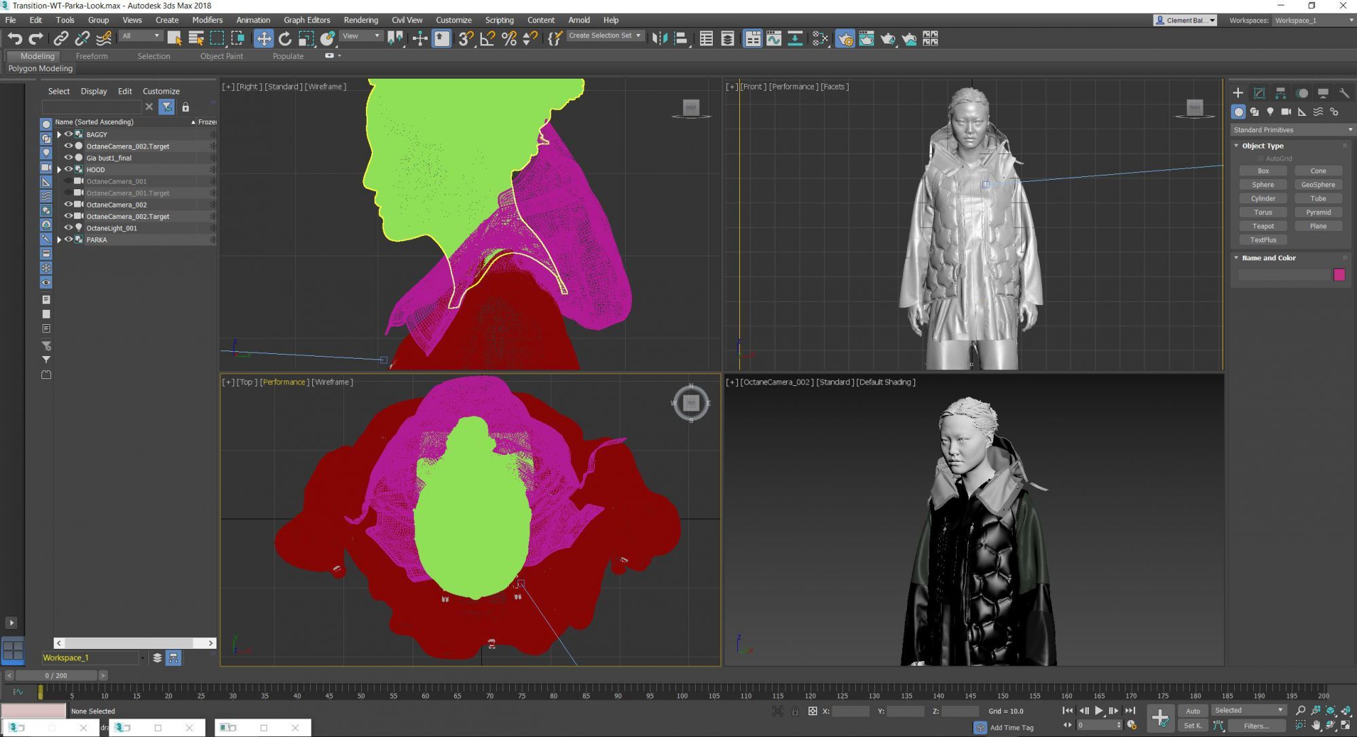Hide the HOOD layer via eye icon
1357x737 pixels.
click(x=69, y=170)
